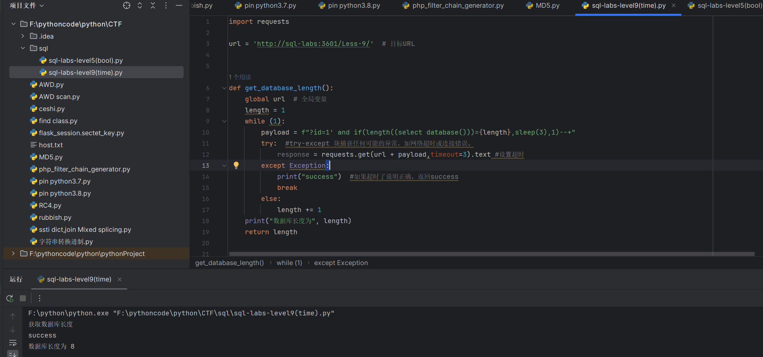This screenshot has width=763, height=357.
Task: Open the 项目文件 view switcher dropdown
Action: click(x=27, y=5)
